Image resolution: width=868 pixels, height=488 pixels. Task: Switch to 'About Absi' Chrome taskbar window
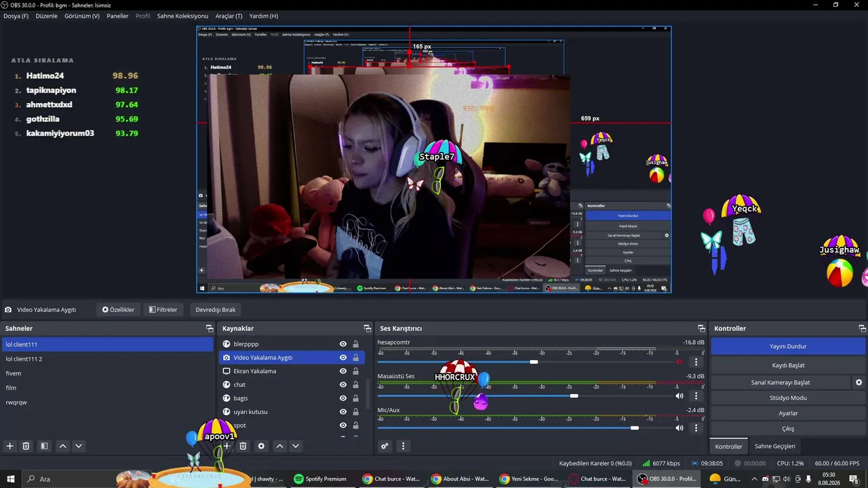click(x=460, y=479)
